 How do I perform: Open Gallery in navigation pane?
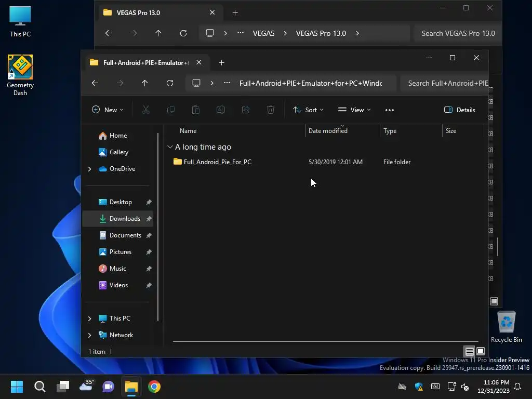point(118,152)
